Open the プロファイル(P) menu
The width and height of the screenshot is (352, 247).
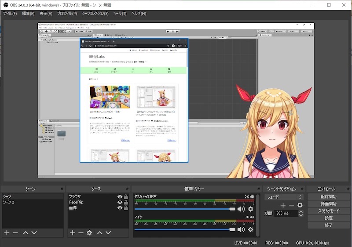pos(67,14)
